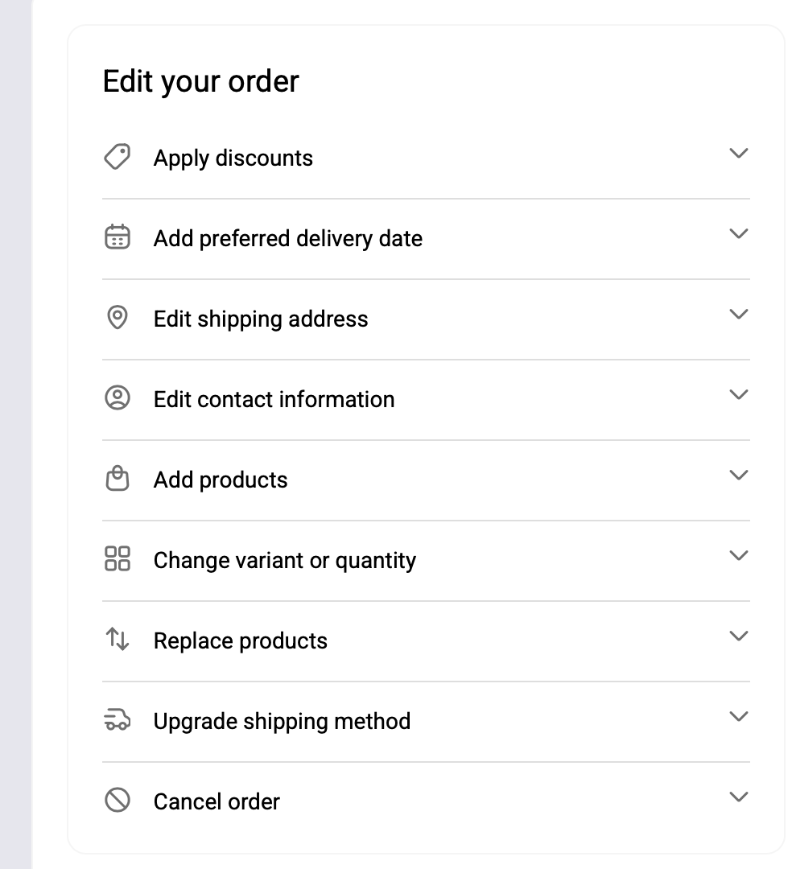Click the Edit your order heading
The height and width of the screenshot is (869, 792).
(200, 81)
